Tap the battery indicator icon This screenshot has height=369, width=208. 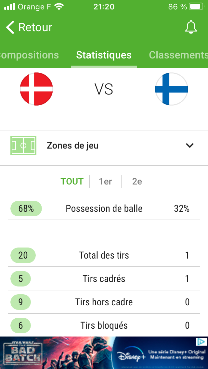197,6
